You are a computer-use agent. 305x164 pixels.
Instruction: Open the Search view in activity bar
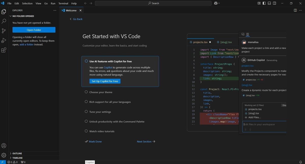4,21
